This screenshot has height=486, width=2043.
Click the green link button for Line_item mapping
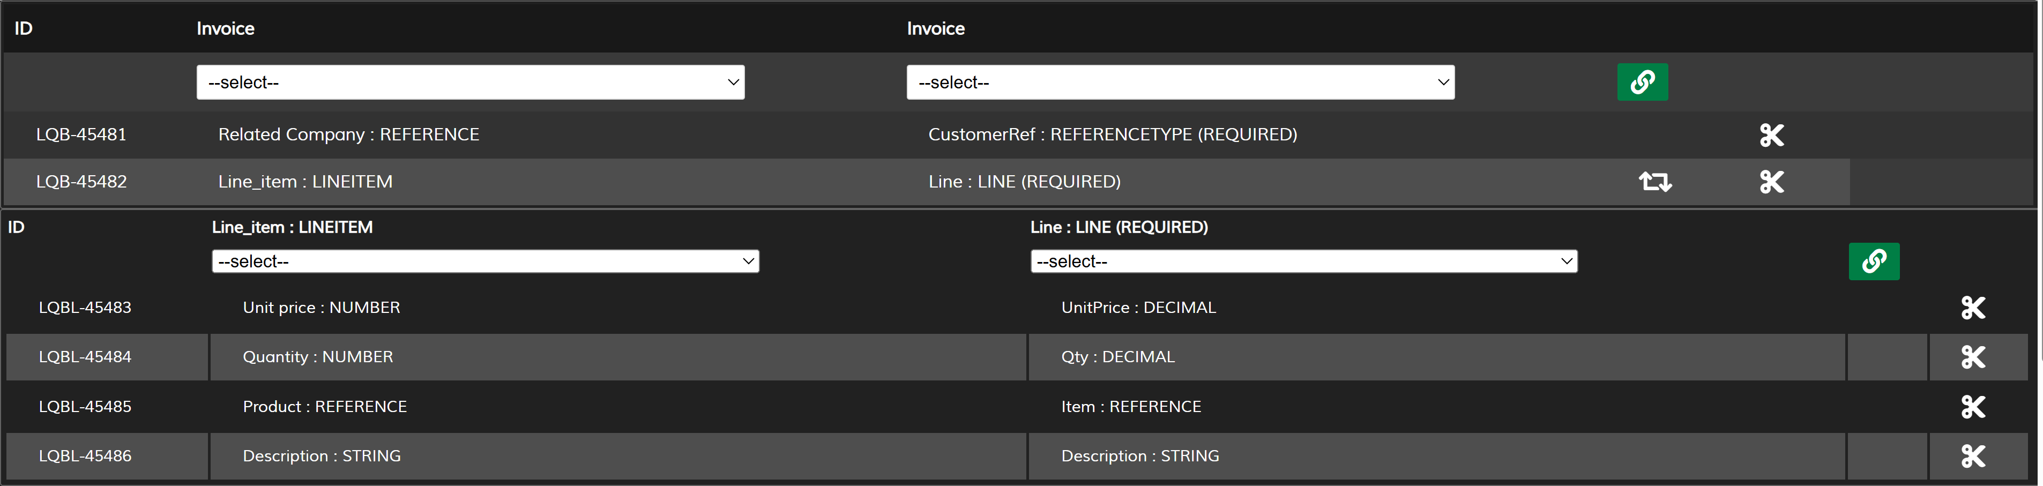click(x=1873, y=261)
